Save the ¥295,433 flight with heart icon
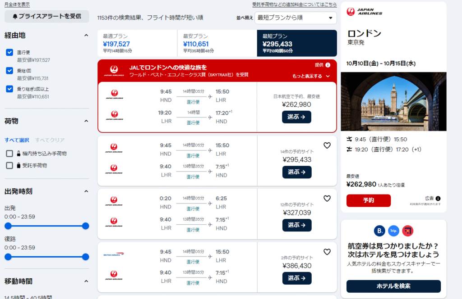The height and width of the screenshot is (299, 462). pyautogui.click(x=327, y=145)
